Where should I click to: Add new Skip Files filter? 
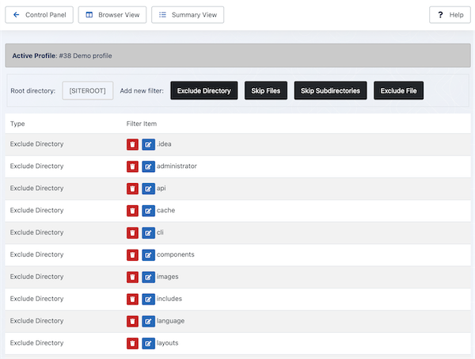coord(266,90)
